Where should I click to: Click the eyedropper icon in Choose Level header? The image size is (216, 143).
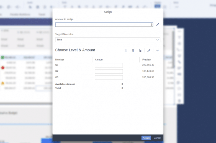[149, 51]
